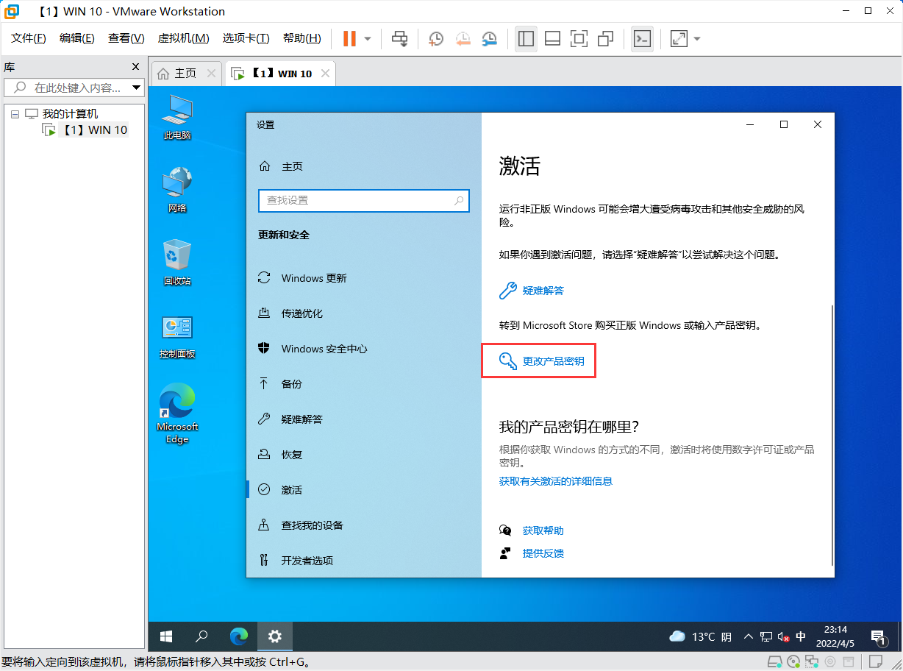Switch to Unity mode icon
903x671 pixels.
[x=606, y=38]
